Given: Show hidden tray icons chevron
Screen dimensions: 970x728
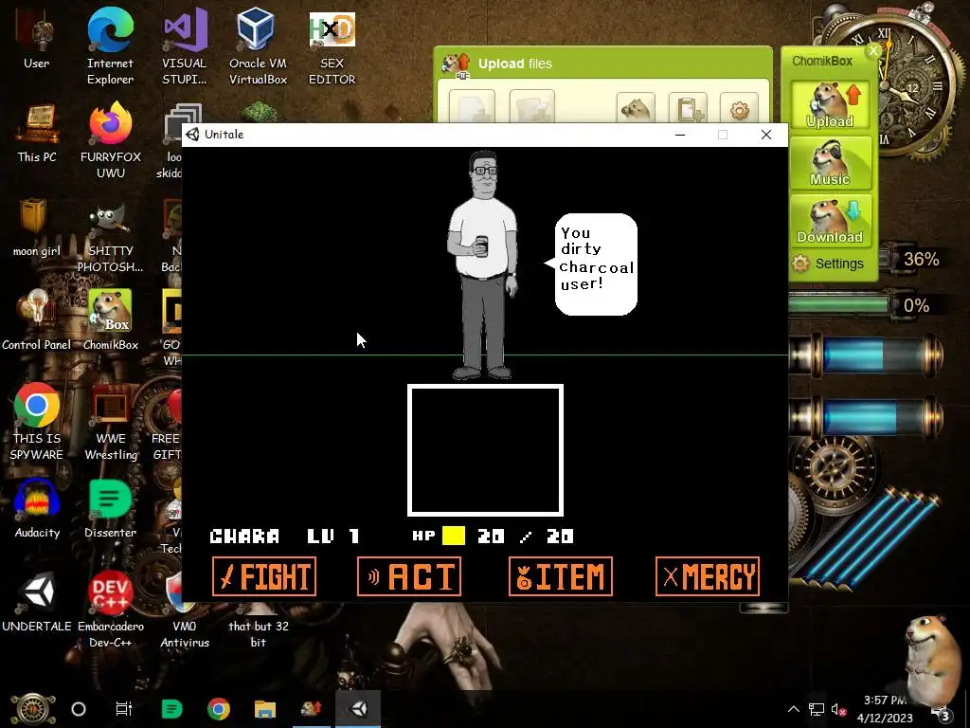Looking at the screenshot, I should coord(794,709).
